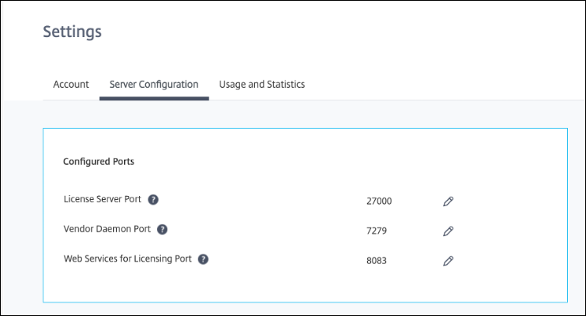Viewport: 586px width, 316px height.
Task: Select the Server Configuration tab
Action: point(154,85)
